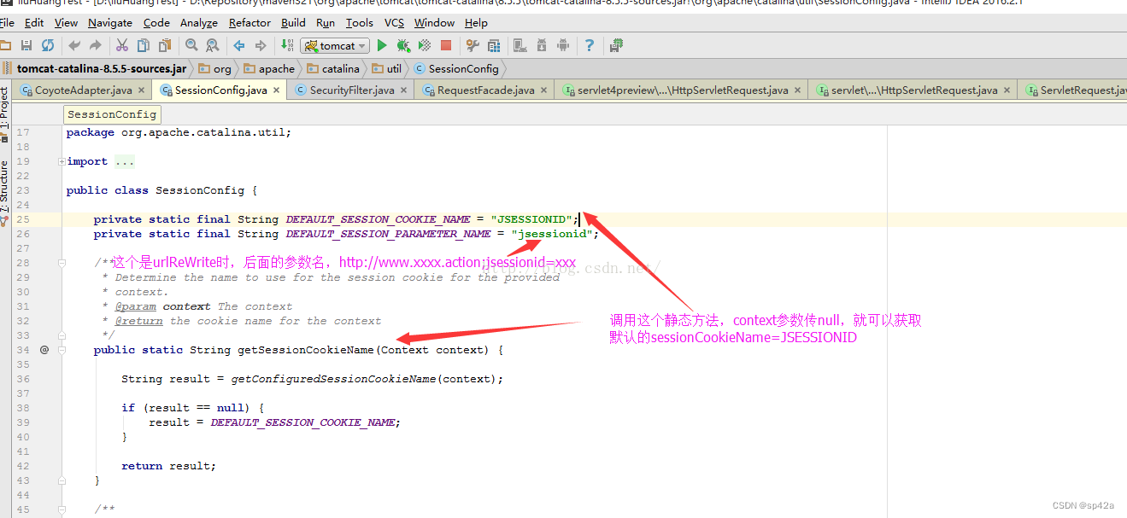Click the apache folder breadcrumb
Screen dimensions: 1127x518
pyautogui.click(x=269, y=68)
